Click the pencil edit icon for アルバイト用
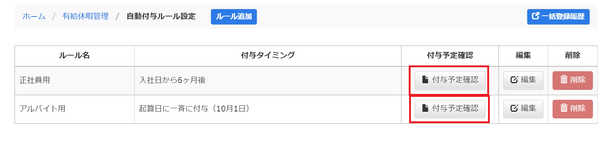 click(514, 108)
